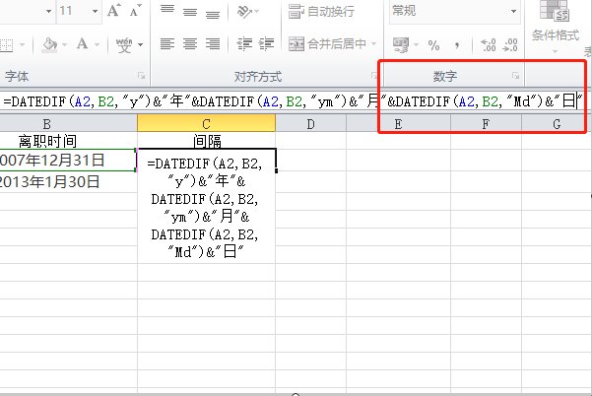This screenshot has width=592, height=396.
Task: Click the increase font size icon
Action: coord(113,12)
